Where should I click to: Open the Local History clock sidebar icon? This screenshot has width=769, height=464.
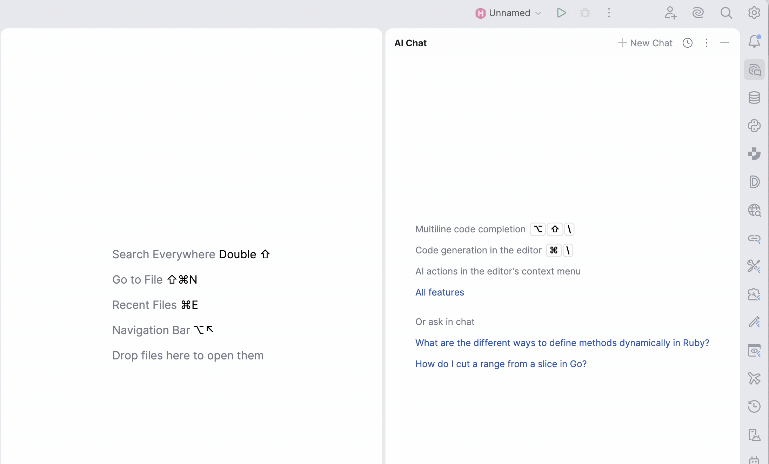pyautogui.click(x=754, y=406)
